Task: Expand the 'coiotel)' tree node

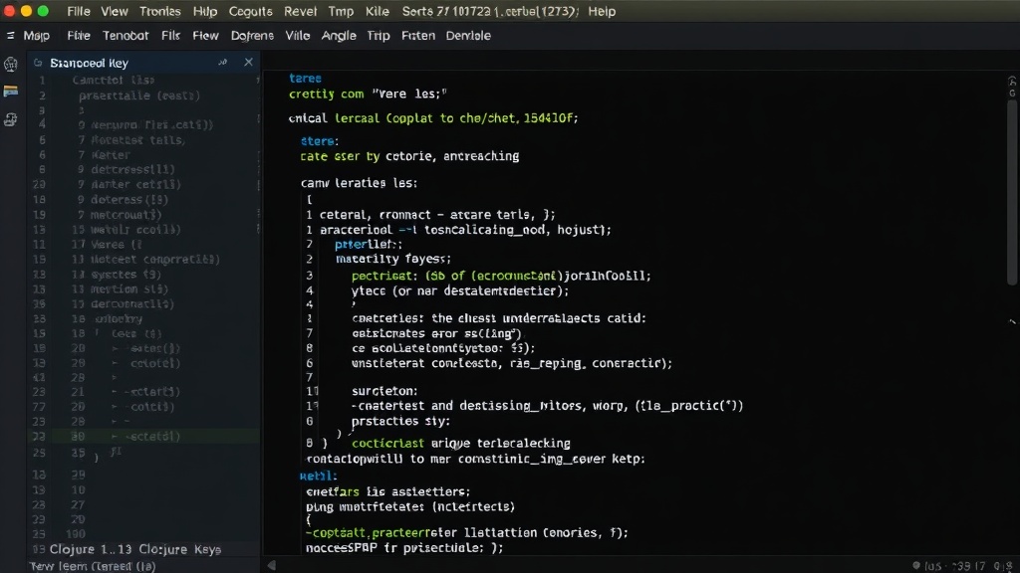Action: (116, 364)
